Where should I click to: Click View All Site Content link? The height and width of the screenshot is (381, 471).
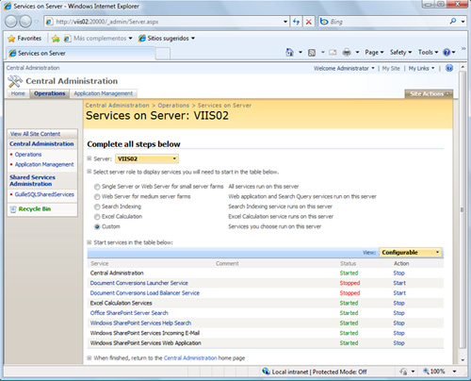(x=35, y=134)
